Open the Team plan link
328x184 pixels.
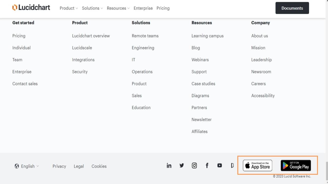[x=17, y=60]
